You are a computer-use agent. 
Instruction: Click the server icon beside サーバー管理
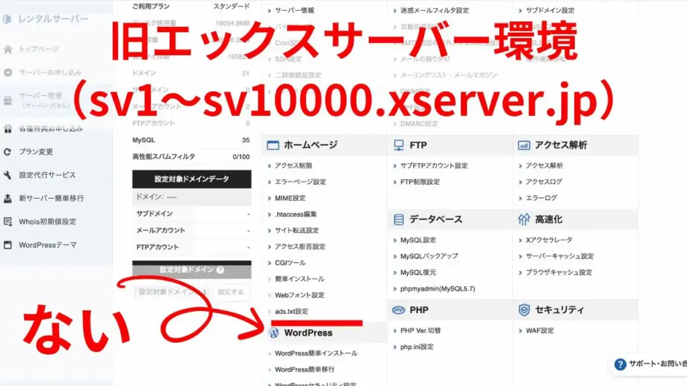point(8,101)
